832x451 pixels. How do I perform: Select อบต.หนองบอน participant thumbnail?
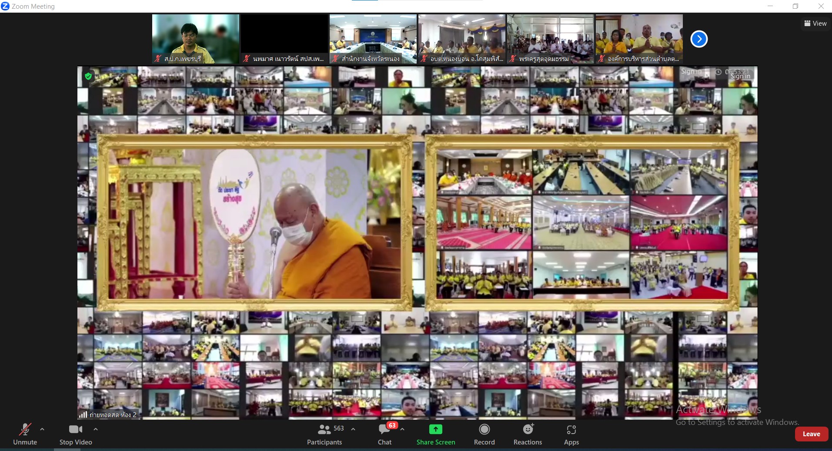(462, 39)
